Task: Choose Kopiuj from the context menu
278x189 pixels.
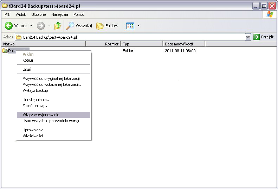Action: click(53, 60)
